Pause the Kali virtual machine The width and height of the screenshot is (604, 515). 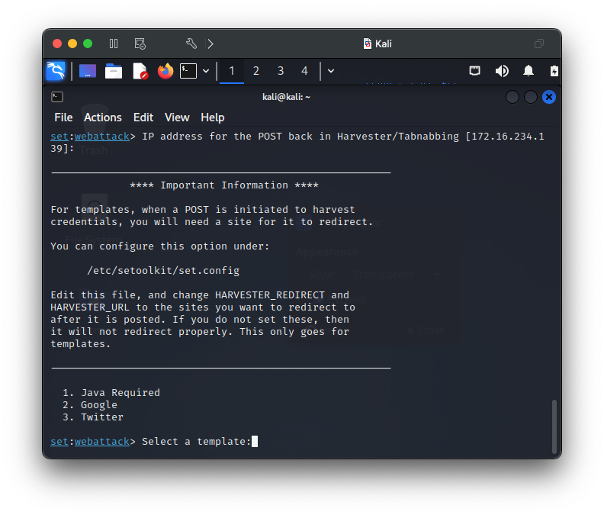click(114, 43)
